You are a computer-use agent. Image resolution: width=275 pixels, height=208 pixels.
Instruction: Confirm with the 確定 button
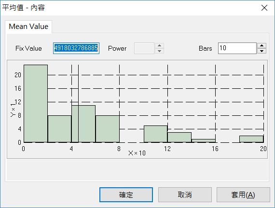coord(126,194)
